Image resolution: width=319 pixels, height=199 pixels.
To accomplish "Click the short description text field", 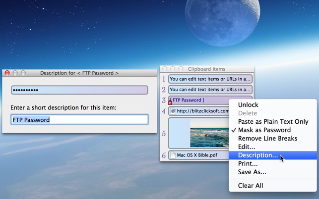I will pos(79,119).
